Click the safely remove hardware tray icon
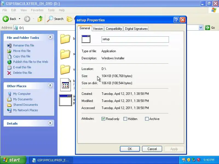 [x=194, y=160]
